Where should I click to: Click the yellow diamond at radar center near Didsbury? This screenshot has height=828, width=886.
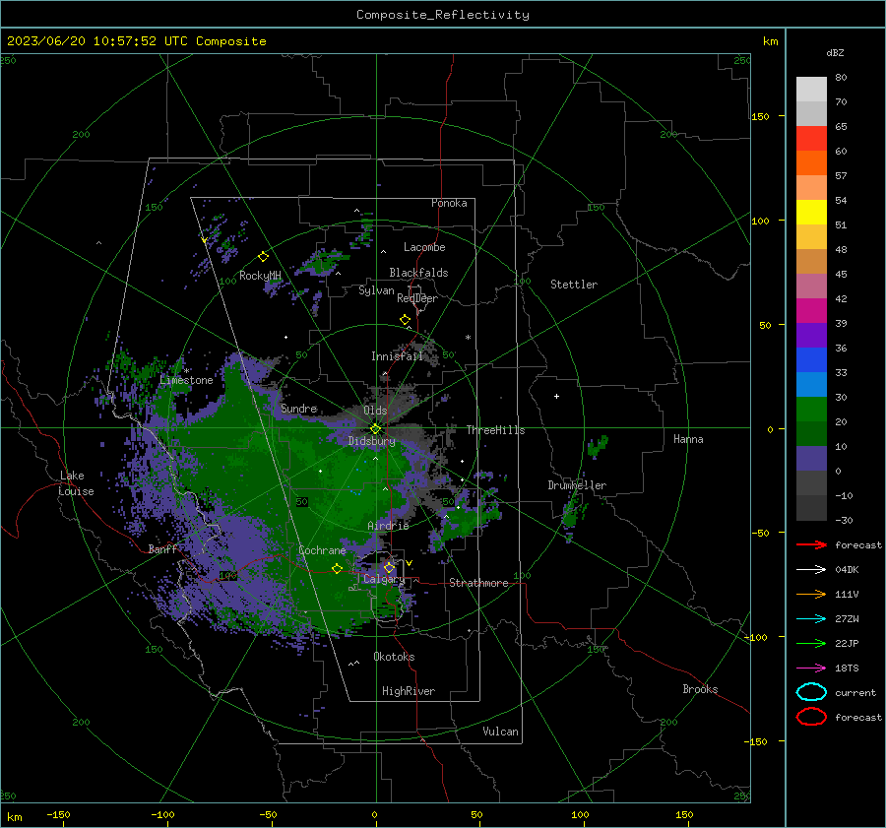(x=375, y=429)
